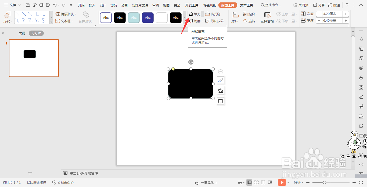
Task: Open the Slide Show (幻灯片放映) tab
Action: tap(140, 5)
